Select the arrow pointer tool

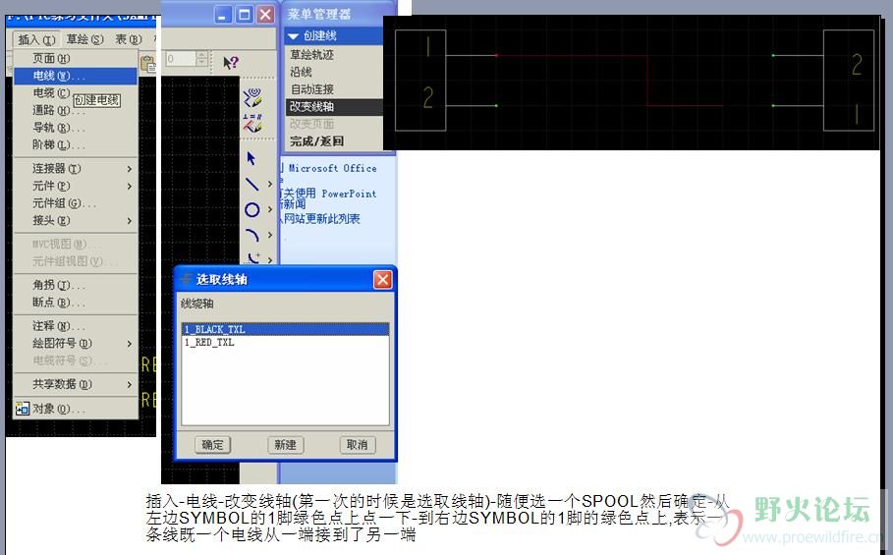[251, 158]
